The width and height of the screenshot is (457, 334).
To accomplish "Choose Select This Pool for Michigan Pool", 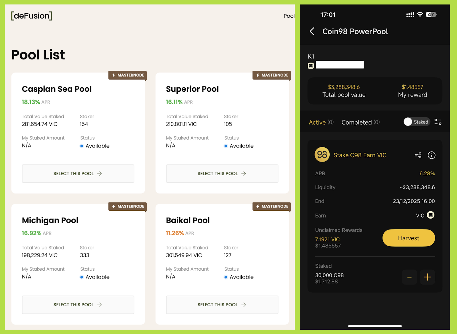I will pyautogui.click(x=78, y=305).
